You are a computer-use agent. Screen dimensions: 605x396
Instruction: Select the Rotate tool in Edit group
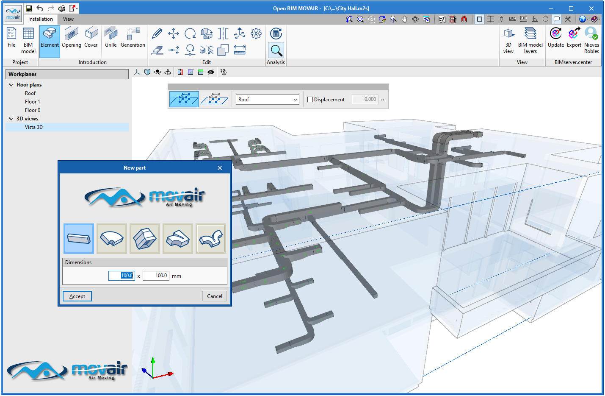(x=190, y=33)
